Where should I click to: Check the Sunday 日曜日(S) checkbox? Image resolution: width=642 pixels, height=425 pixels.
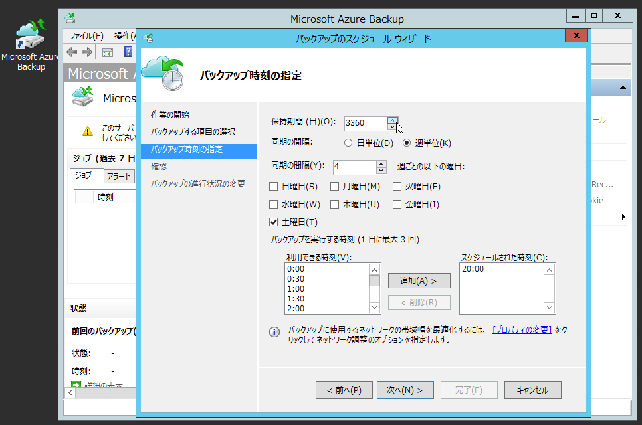point(274,187)
